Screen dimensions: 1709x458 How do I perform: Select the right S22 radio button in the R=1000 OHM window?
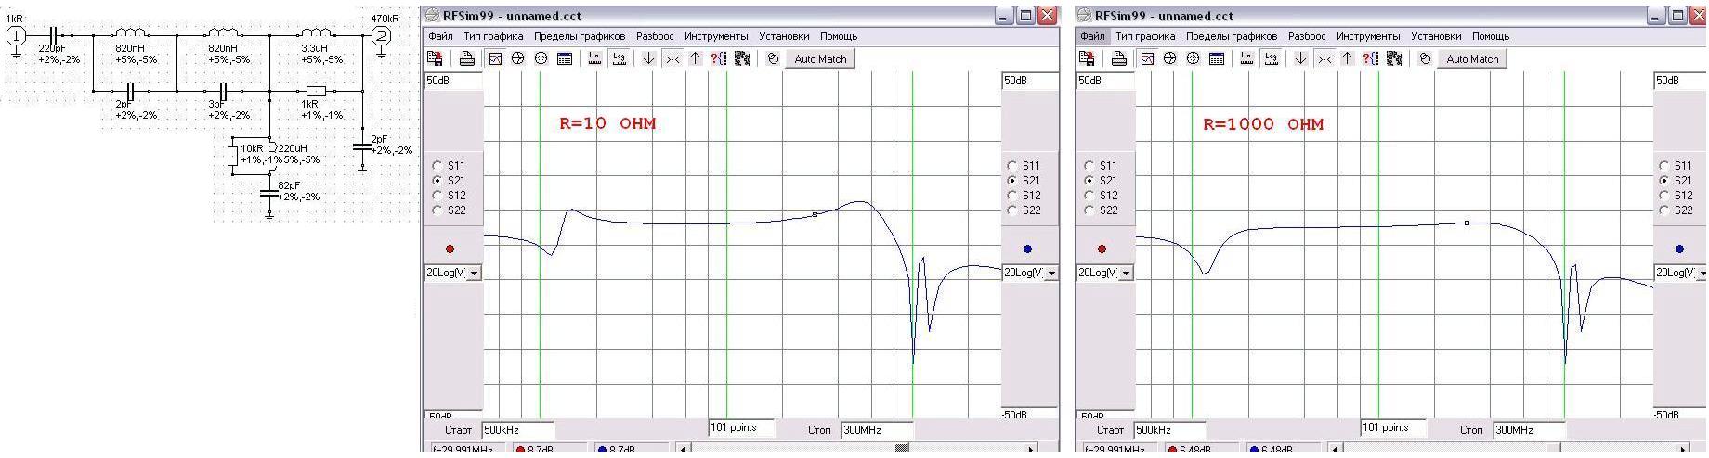(x=1664, y=210)
